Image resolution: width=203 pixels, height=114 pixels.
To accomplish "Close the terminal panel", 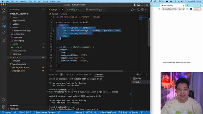I will click(147, 74).
